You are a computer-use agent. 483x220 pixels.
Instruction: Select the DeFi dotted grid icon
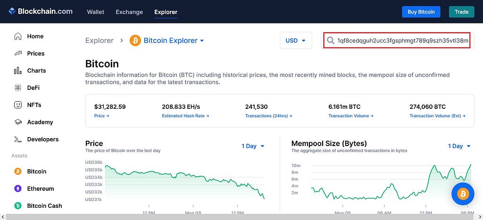click(x=18, y=88)
